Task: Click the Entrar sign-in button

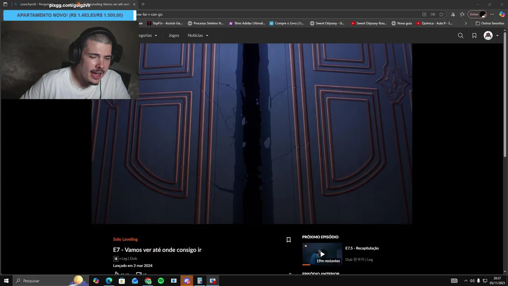Action: tap(477, 14)
